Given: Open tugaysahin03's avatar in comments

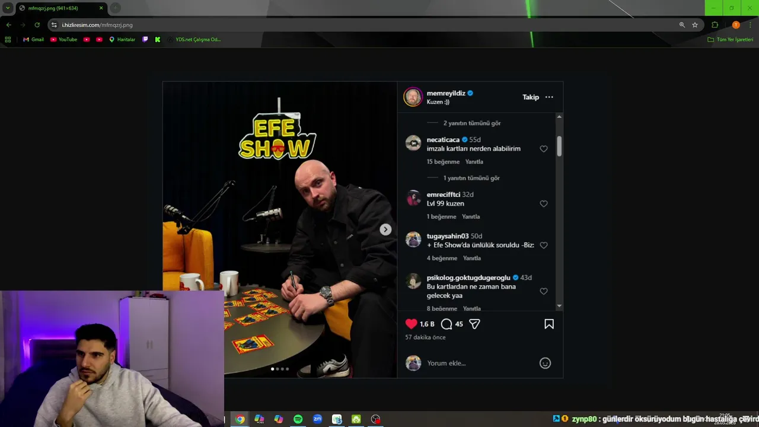Looking at the screenshot, I should point(413,240).
